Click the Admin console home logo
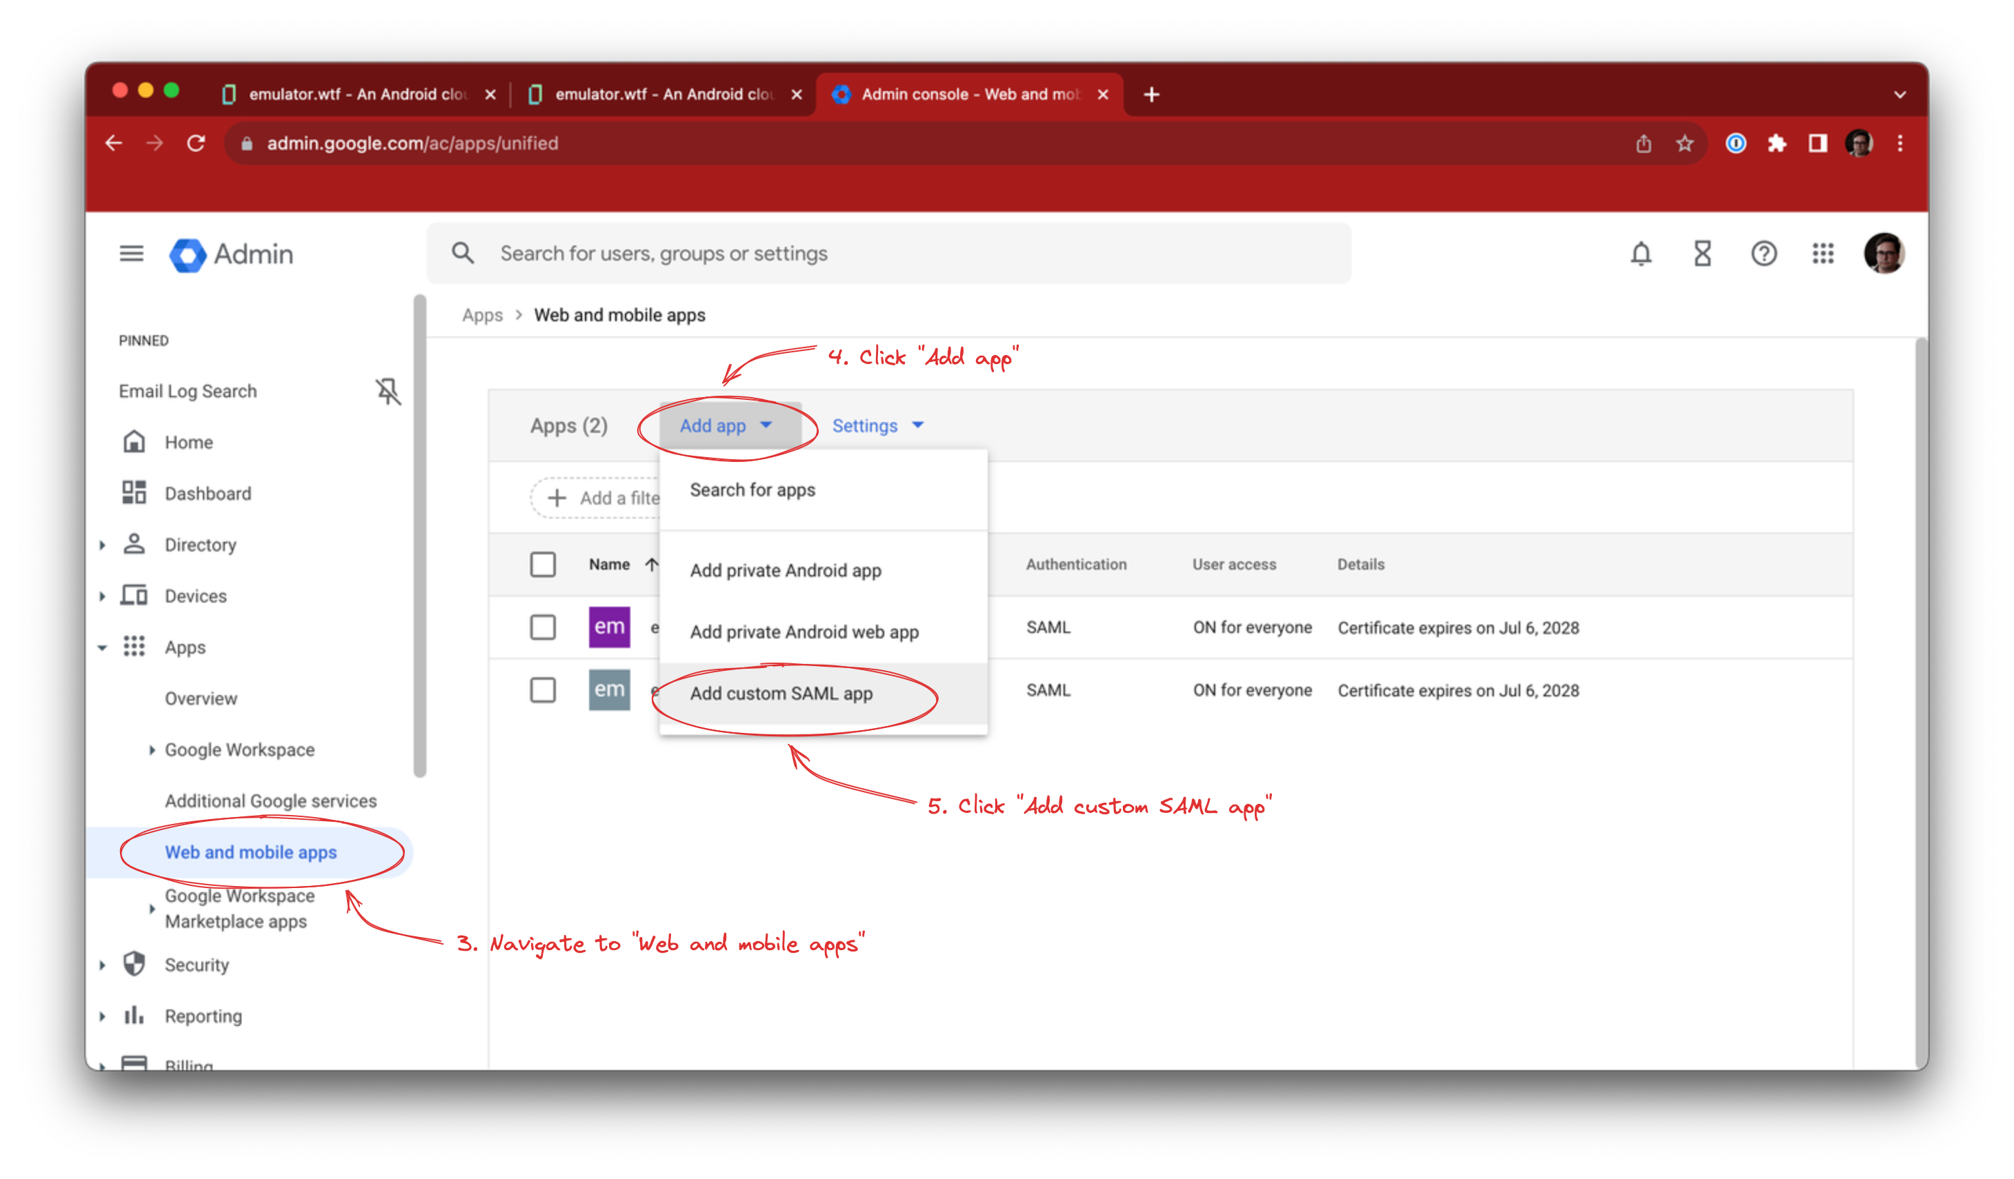This screenshot has height=1179, width=2014. (x=231, y=255)
